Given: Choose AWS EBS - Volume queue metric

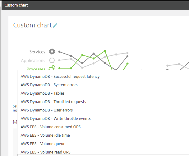Looking at the screenshot, I should [43, 144].
